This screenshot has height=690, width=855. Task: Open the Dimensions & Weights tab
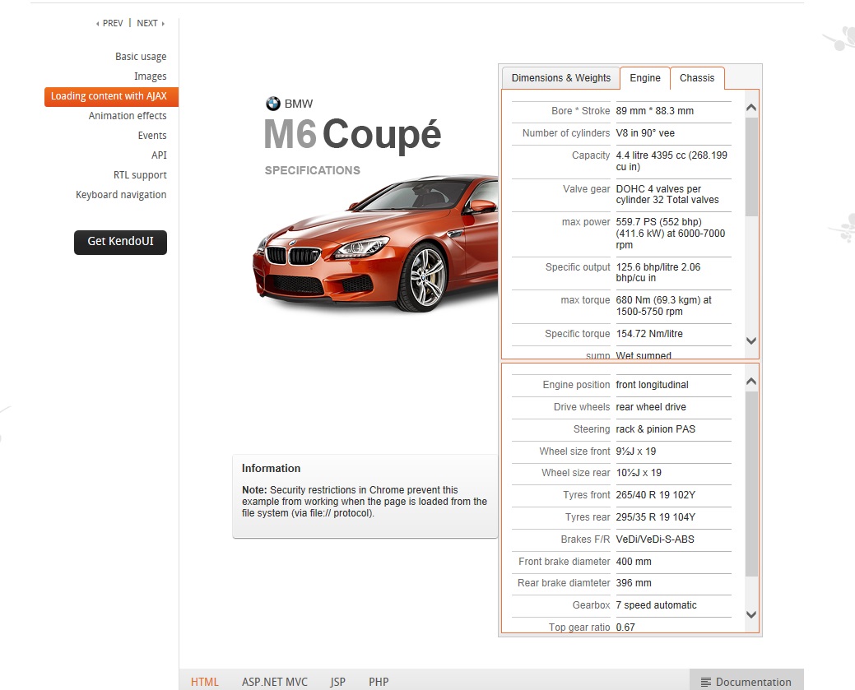click(x=560, y=78)
